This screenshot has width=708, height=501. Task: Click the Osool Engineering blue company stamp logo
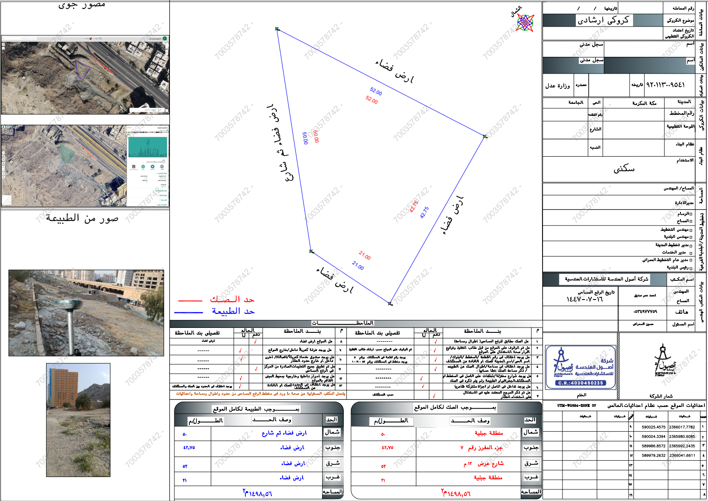coord(581,367)
